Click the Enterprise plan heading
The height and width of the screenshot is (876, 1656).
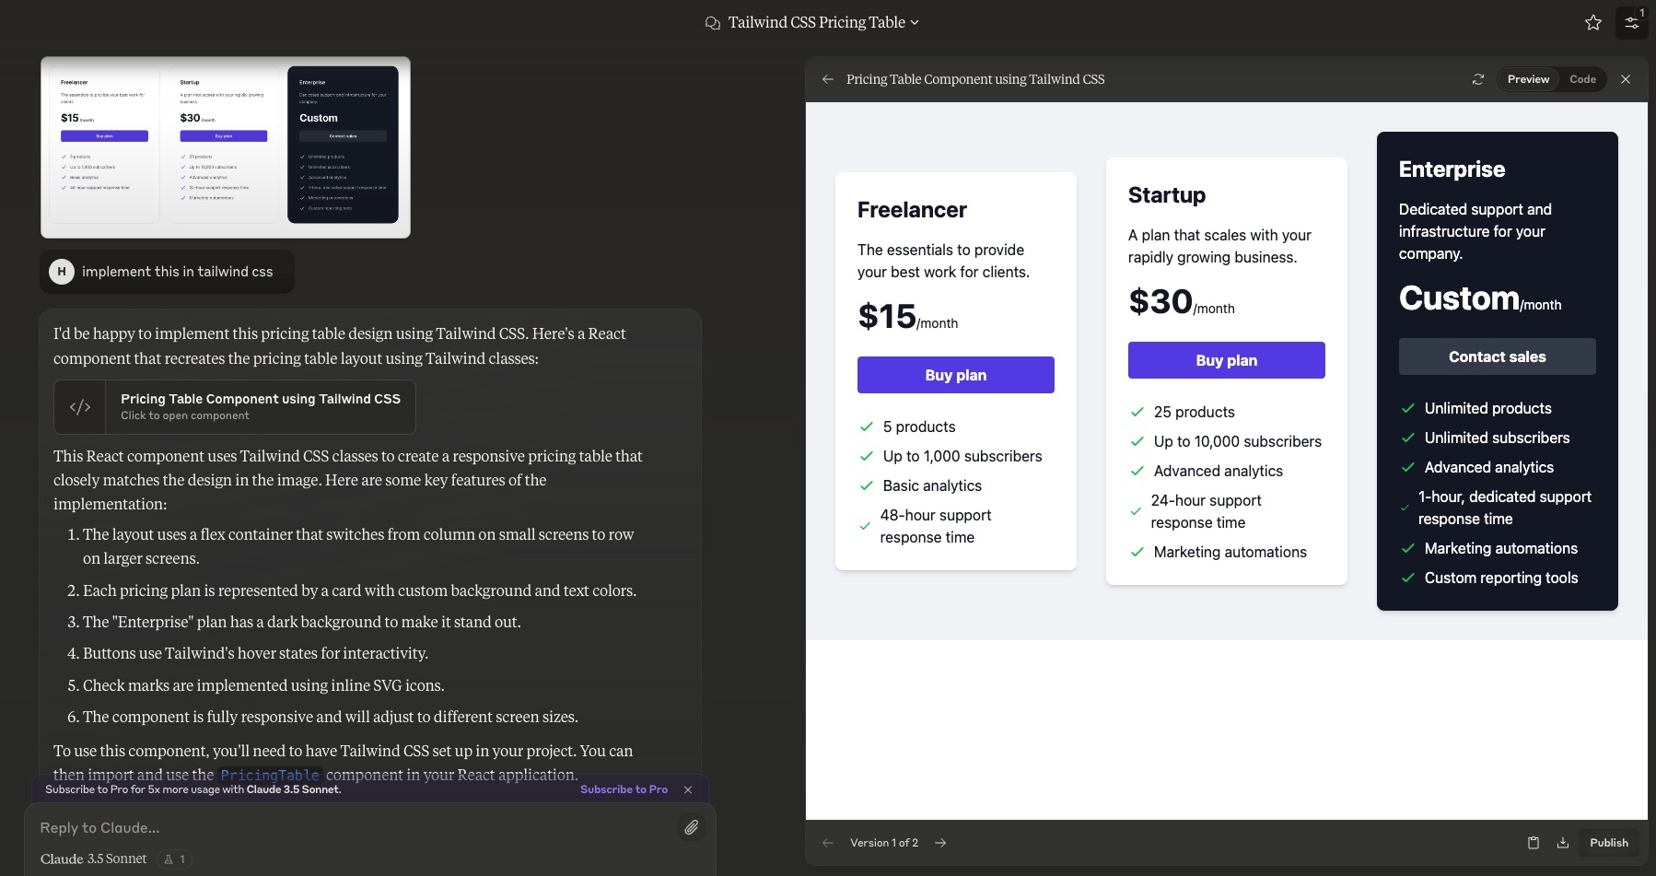point(1452,169)
